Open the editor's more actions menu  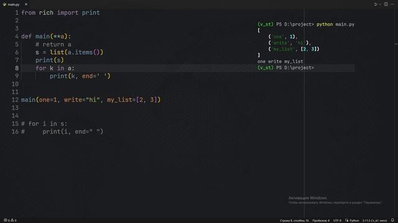tap(392, 4)
